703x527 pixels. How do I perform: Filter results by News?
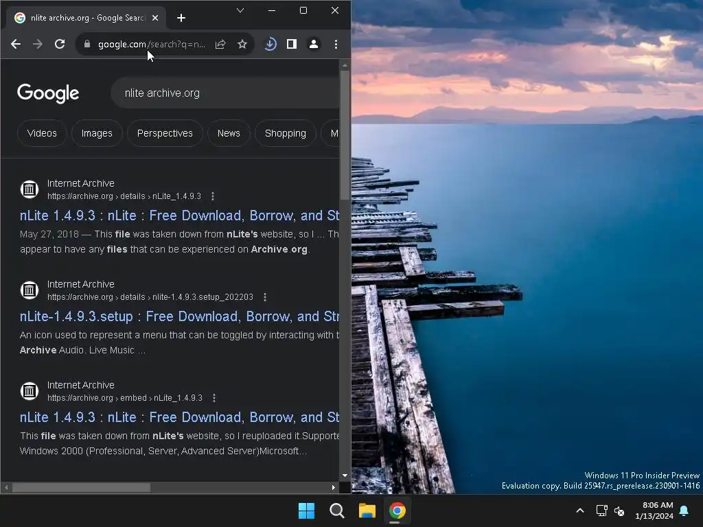[x=229, y=133]
